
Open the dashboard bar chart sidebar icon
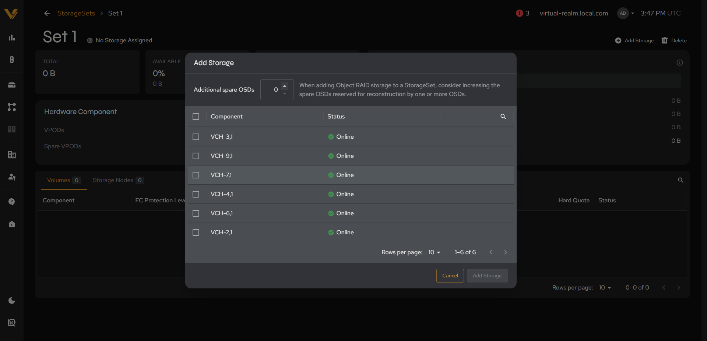click(x=12, y=38)
